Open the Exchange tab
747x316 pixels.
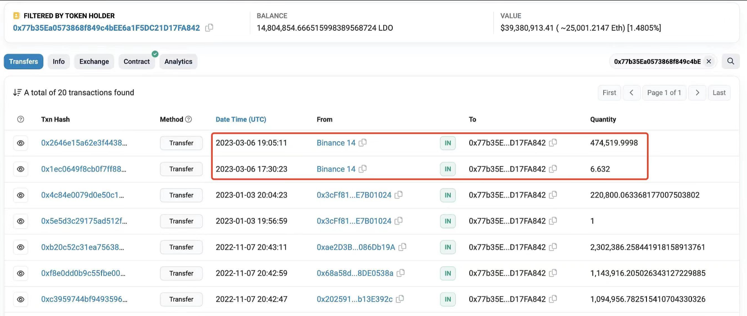click(x=94, y=62)
